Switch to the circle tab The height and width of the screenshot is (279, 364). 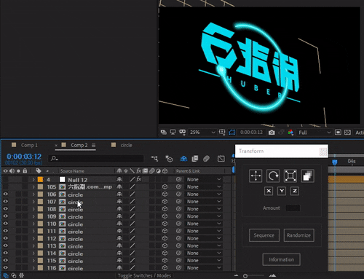click(126, 145)
